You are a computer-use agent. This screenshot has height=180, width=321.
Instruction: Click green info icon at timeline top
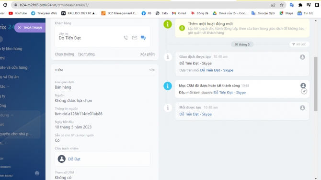(x=168, y=24)
